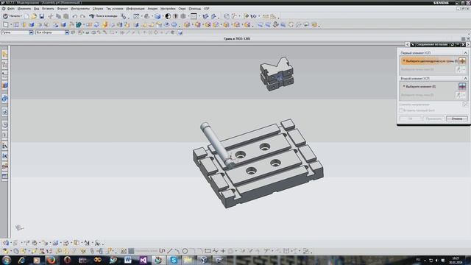The width and height of the screenshot is (471, 265).
Task: Open the Вид menu
Action: click(x=36, y=9)
